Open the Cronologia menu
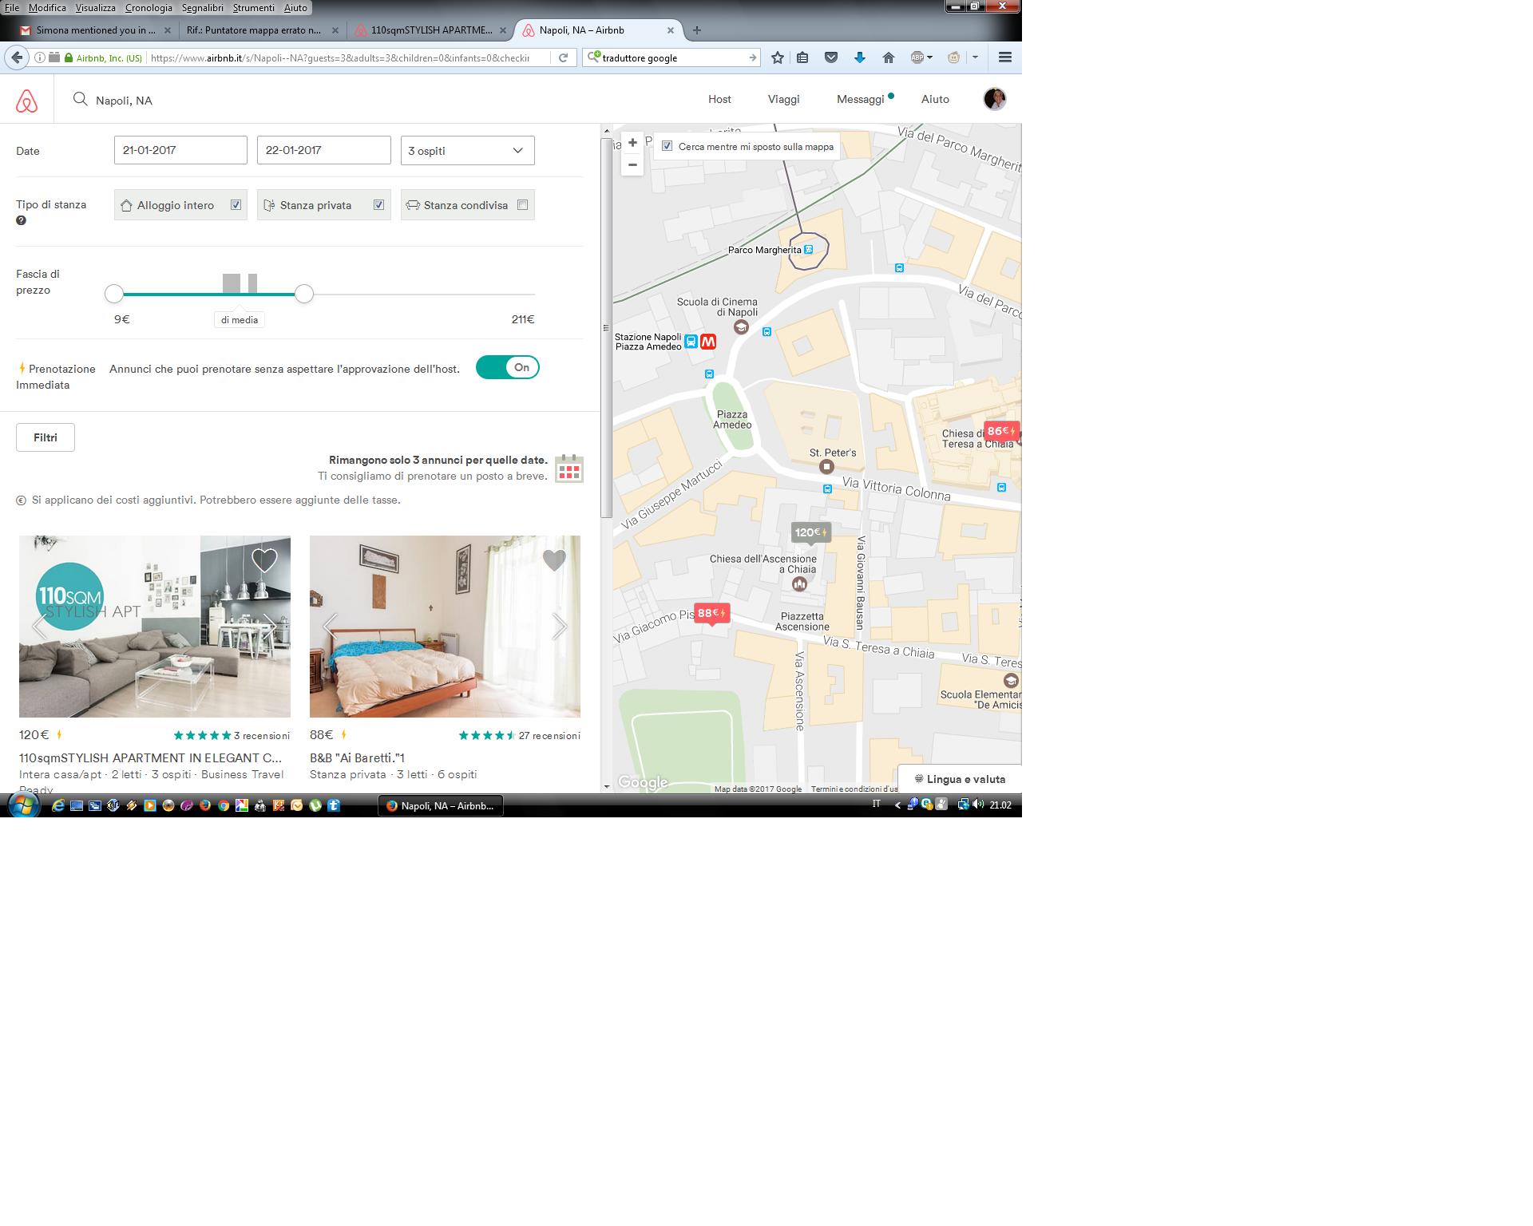The height and width of the screenshot is (1226, 1533). coord(149,7)
